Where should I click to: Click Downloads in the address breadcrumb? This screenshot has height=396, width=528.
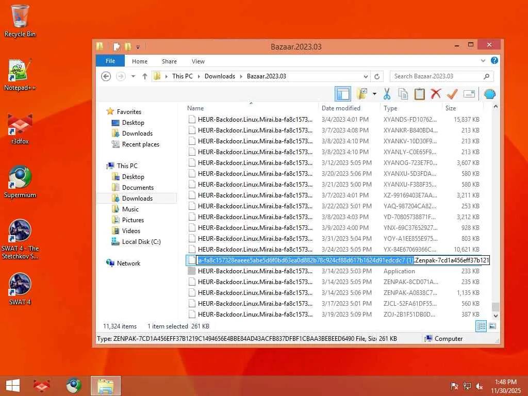pyautogui.click(x=220, y=76)
